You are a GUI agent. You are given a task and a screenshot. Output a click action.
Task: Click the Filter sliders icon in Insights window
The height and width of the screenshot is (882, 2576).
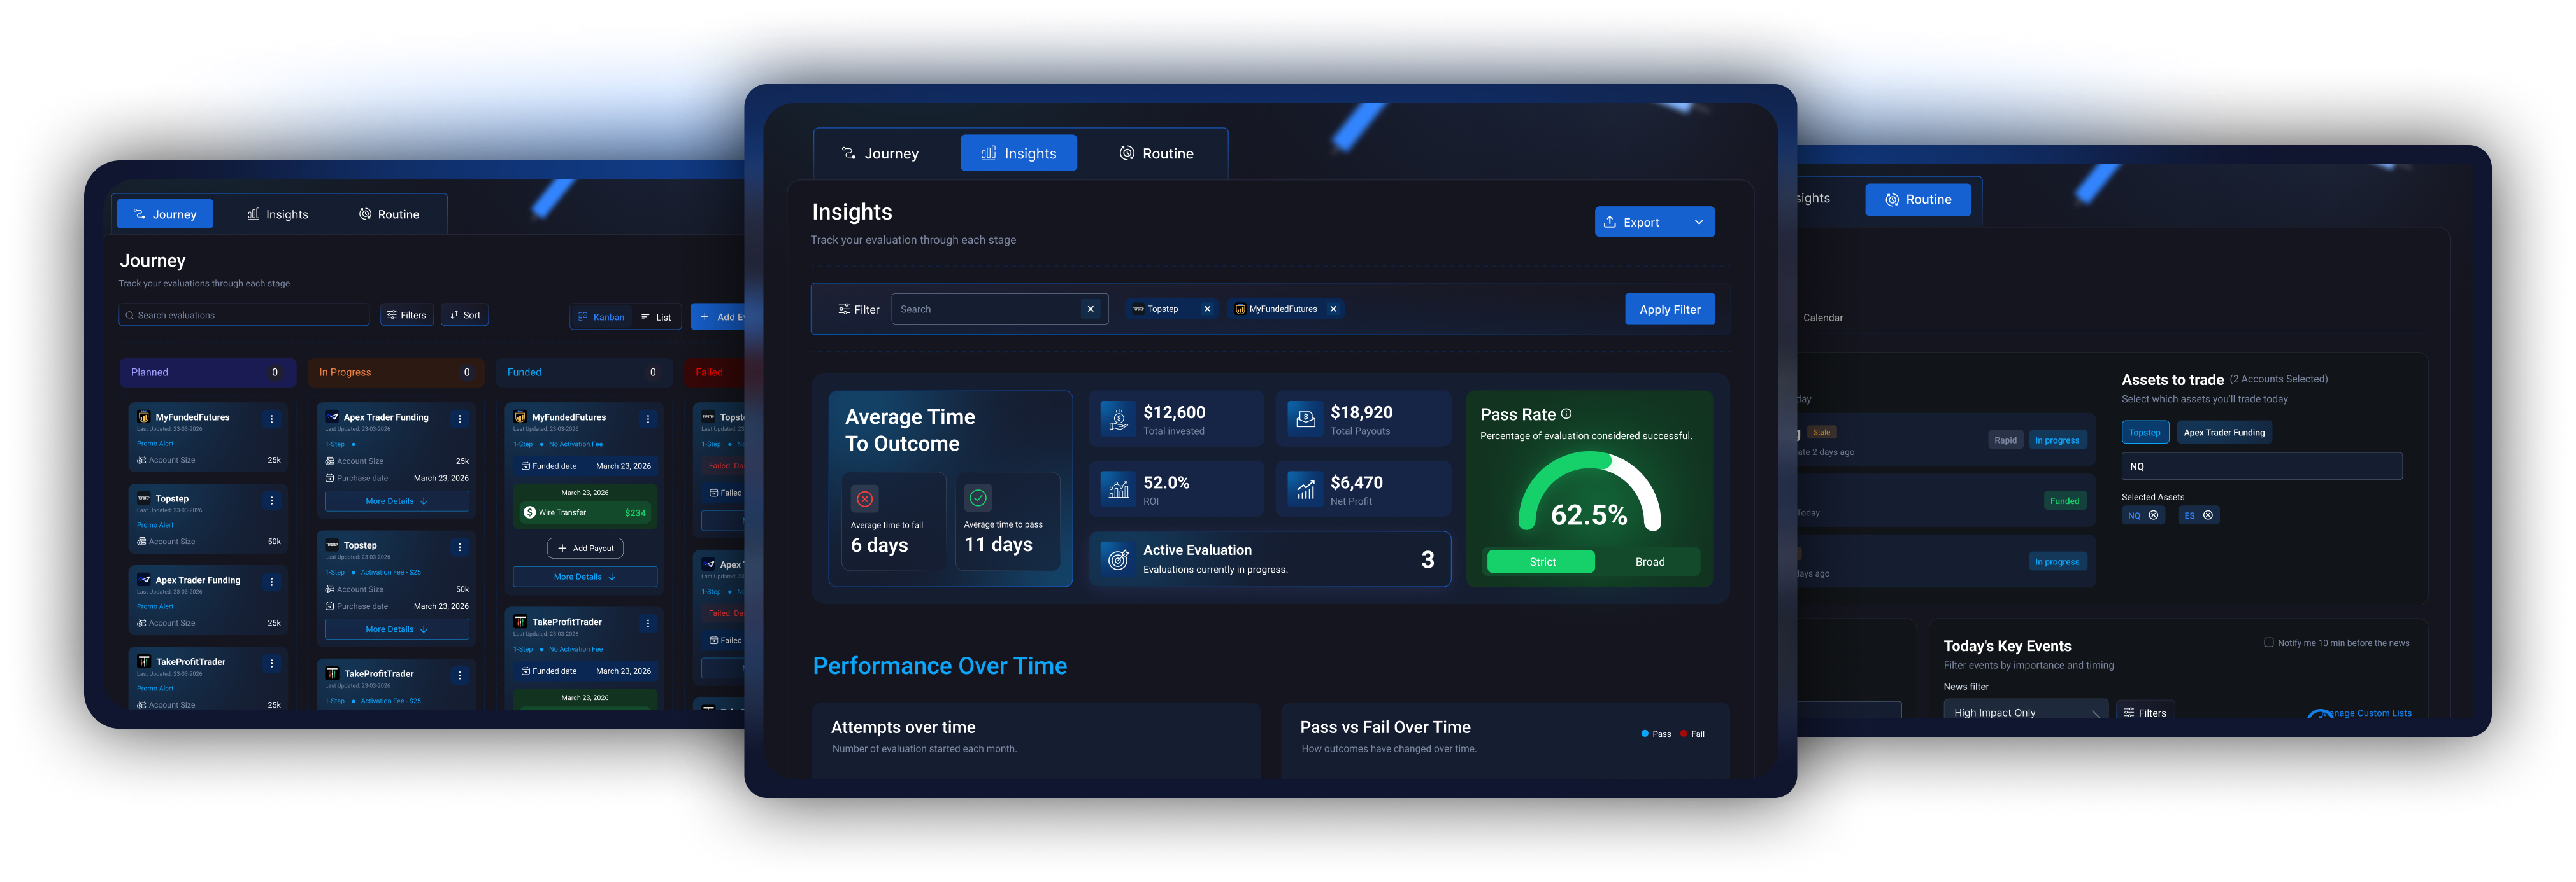click(844, 310)
